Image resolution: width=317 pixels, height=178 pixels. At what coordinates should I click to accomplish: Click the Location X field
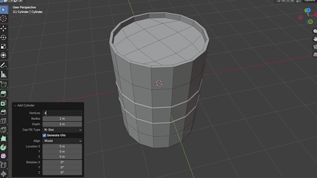(x=62, y=146)
